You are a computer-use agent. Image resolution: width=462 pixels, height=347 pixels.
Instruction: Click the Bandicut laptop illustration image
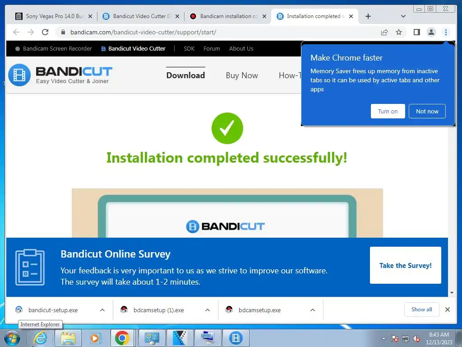coord(227,213)
